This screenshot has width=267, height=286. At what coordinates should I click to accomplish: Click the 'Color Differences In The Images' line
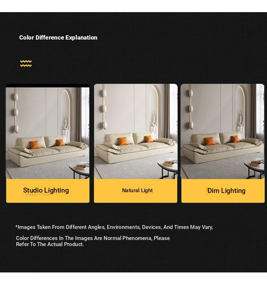click(x=93, y=238)
